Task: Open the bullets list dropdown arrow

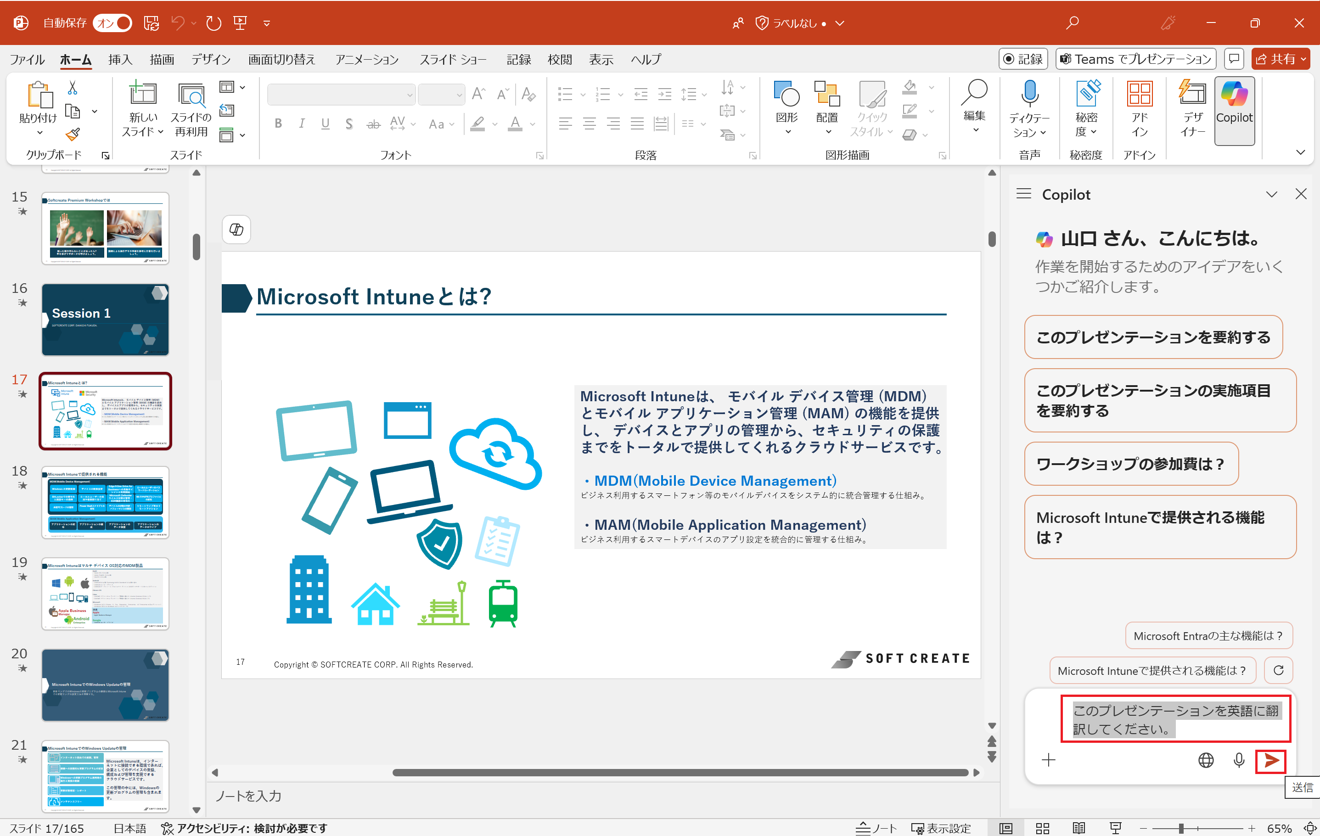Action: pos(583,95)
